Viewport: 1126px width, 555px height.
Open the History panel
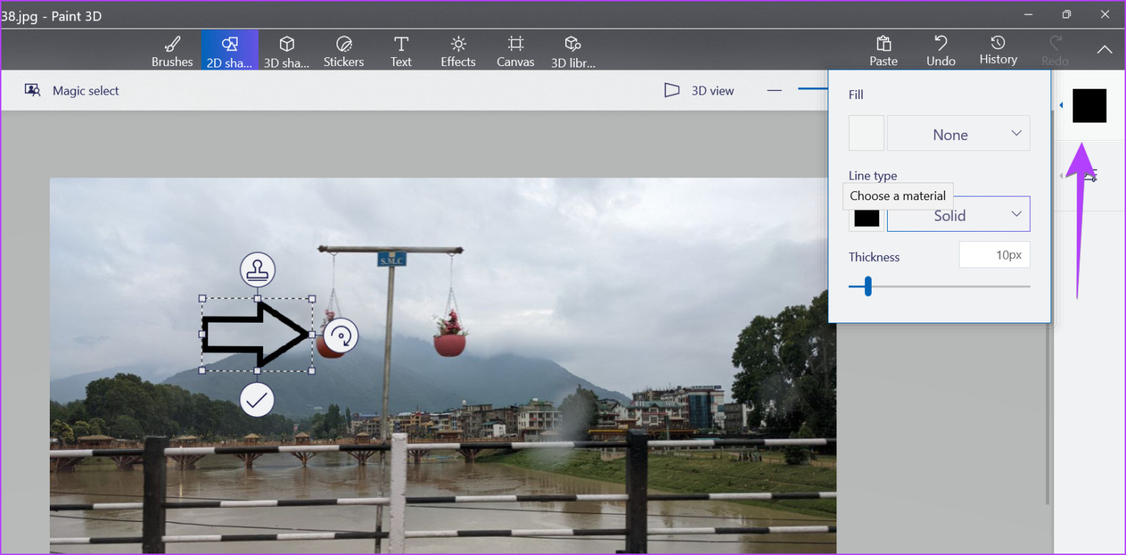(998, 50)
